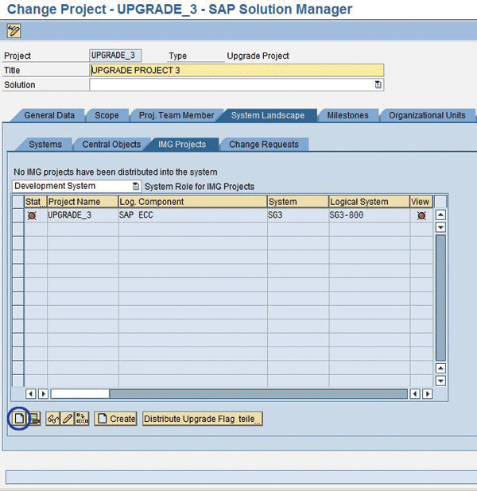The image size is (477, 491).
Task: Click the save/system icon beside the new document icon
Action: pos(34,418)
